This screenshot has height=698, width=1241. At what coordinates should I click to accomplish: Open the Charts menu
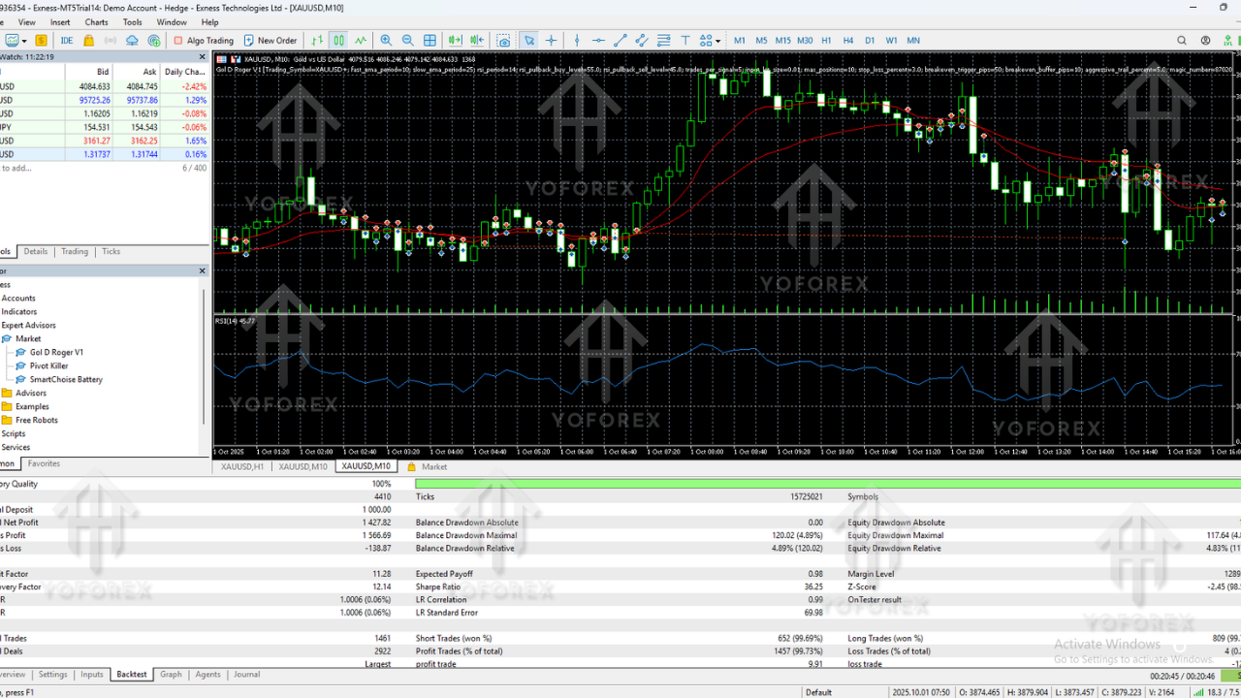pyautogui.click(x=96, y=22)
